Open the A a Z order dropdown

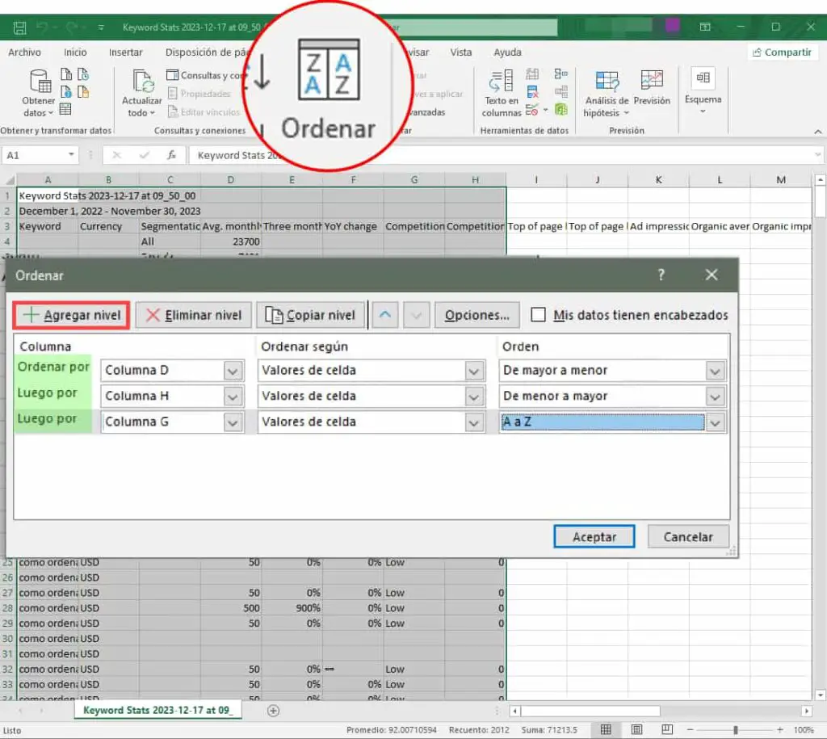pyautogui.click(x=714, y=422)
